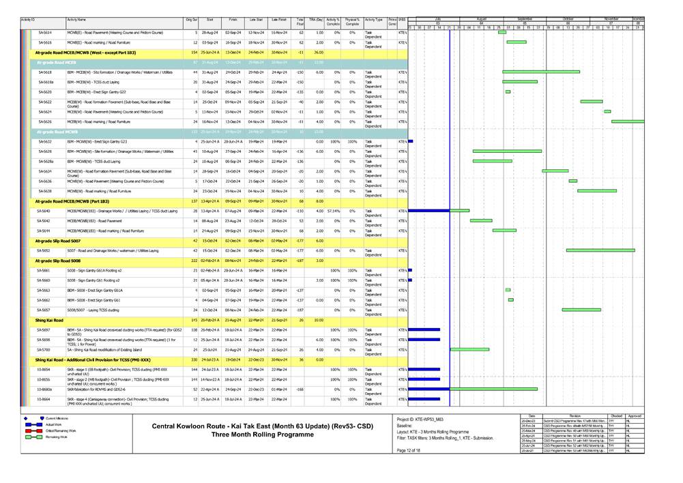The image size is (683, 483).
Task: Click the green remaining work bar for SA-5614
Action: (x=502, y=32)
